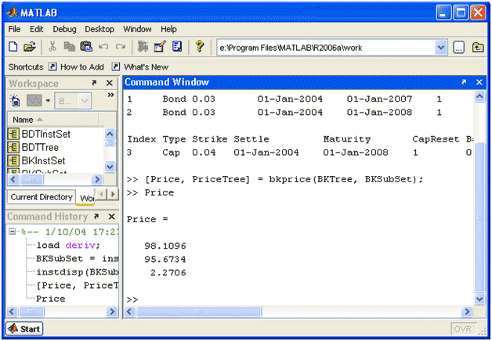This screenshot has height=341, width=492.
Task: Select 'instdisp(BKSub' history entry
Action: pos(78,272)
